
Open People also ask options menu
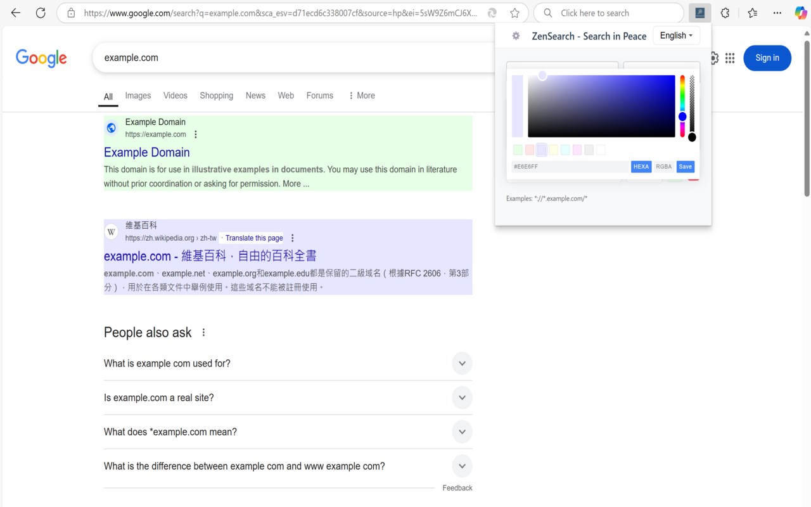pyautogui.click(x=203, y=333)
